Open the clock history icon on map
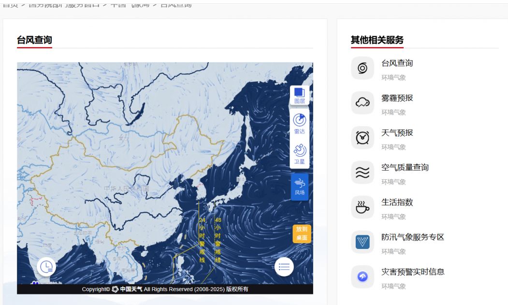The width and height of the screenshot is (508, 305). click(46, 266)
